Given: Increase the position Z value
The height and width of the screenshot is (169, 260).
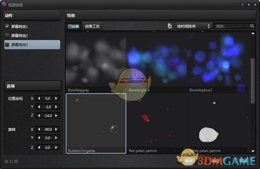Looking at the screenshot, I should 56,115.
